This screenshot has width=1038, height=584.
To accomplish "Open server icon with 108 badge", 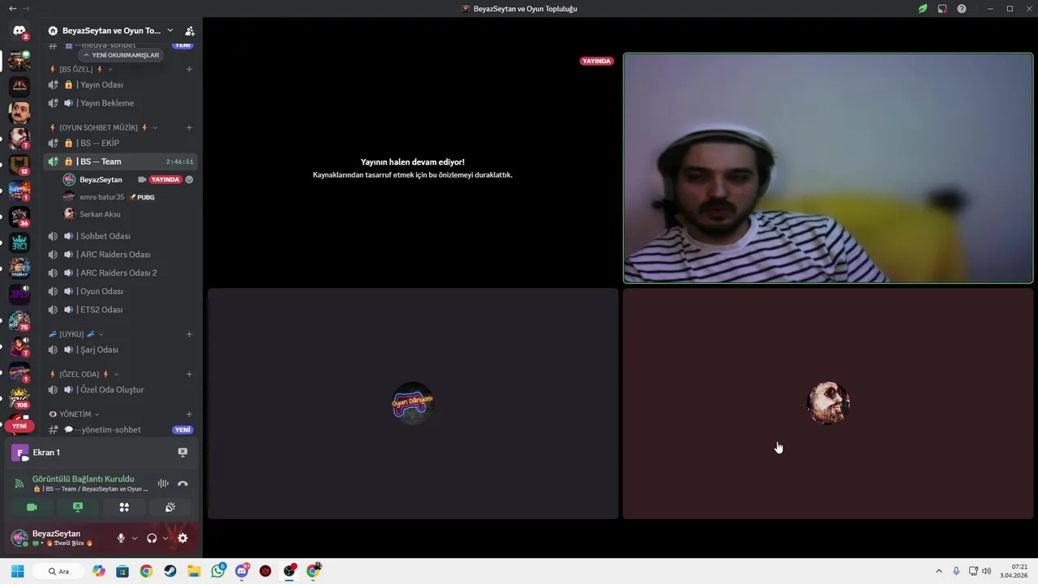I will click(19, 398).
